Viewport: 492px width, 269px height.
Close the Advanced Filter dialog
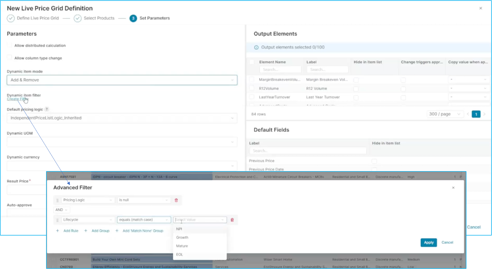[x=453, y=188]
